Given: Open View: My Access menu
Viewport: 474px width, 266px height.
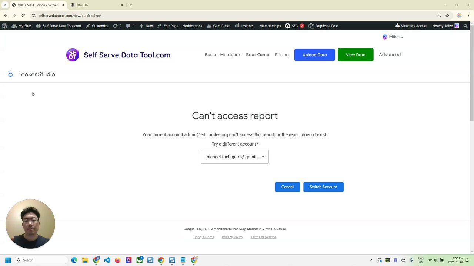Looking at the screenshot, I should [x=411, y=26].
